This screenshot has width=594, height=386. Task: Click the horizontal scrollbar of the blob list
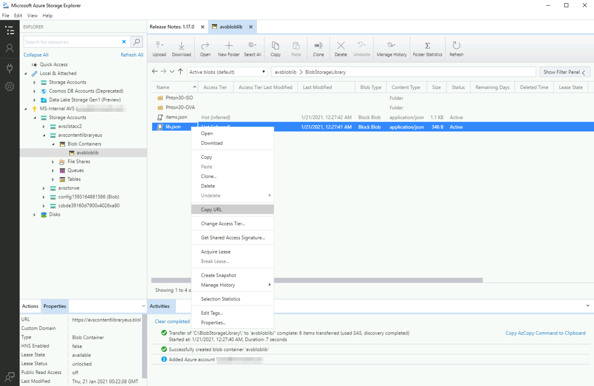317,280
